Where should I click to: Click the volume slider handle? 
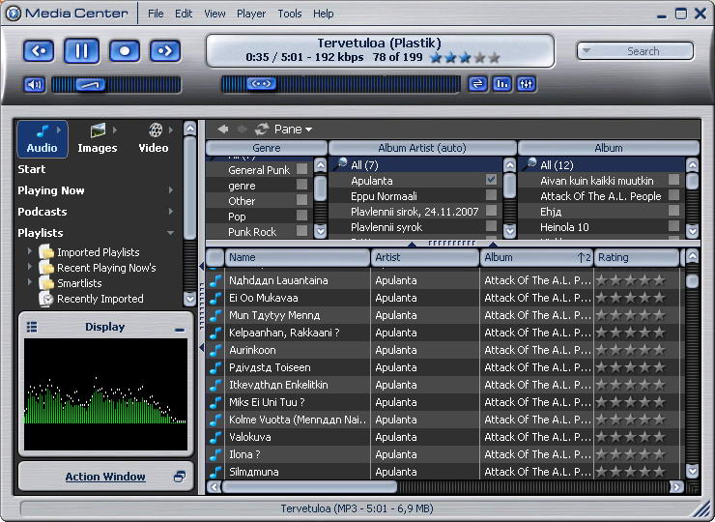point(90,84)
